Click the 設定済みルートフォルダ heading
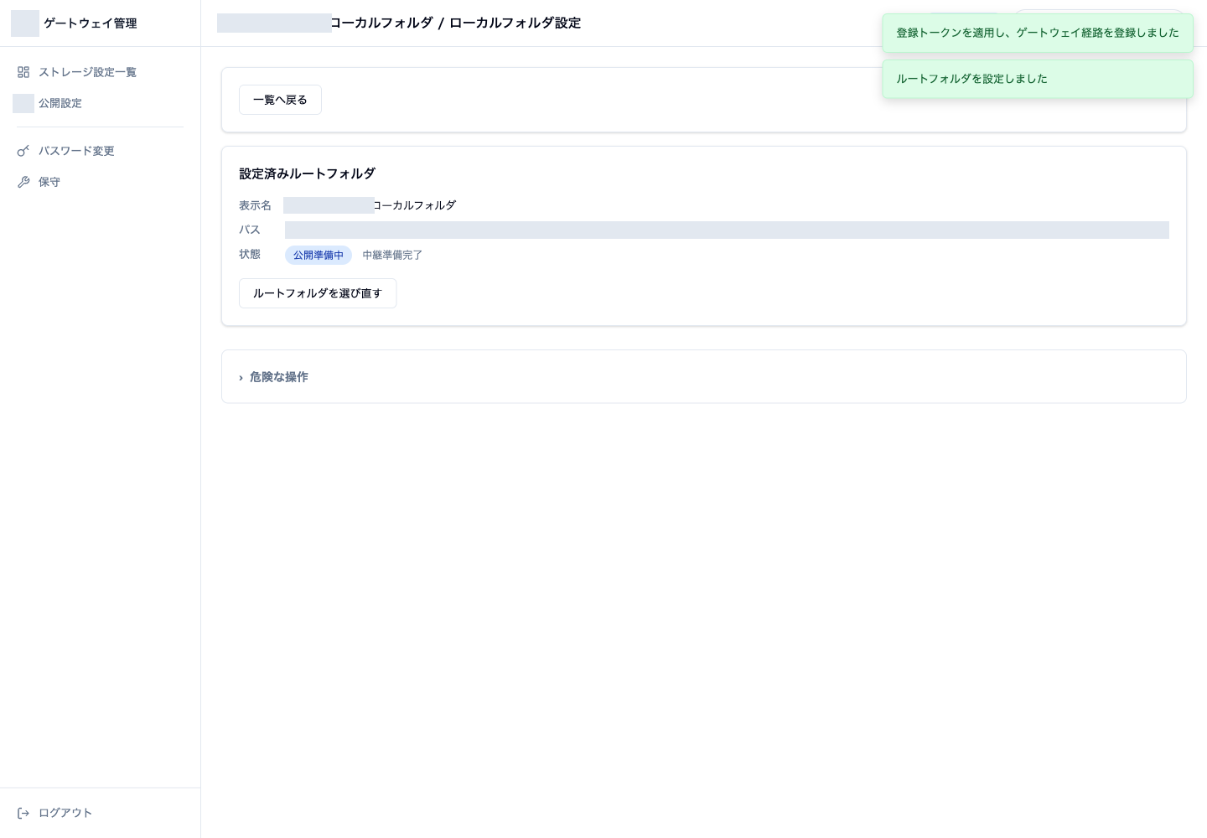The height and width of the screenshot is (838, 1207). pyautogui.click(x=307, y=173)
